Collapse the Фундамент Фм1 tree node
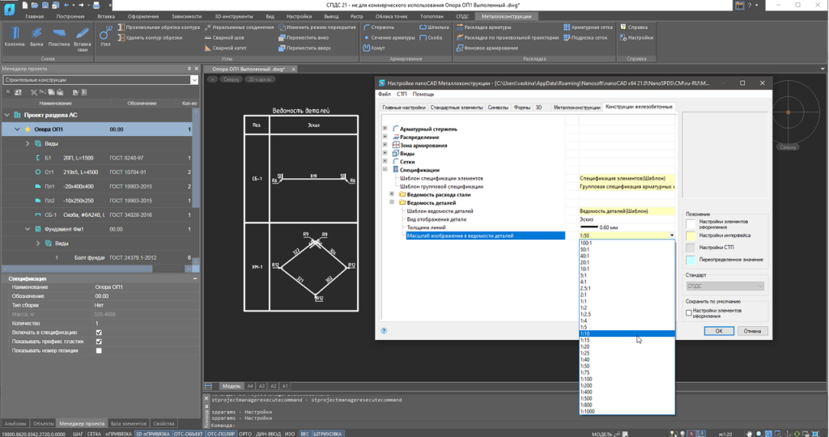The width and height of the screenshot is (829, 437). [x=28, y=229]
